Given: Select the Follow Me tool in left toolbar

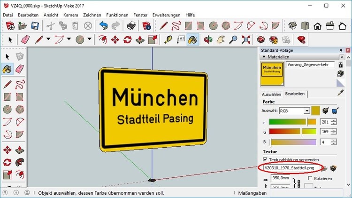Looking at the screenshot, I should tap(20, 162).
